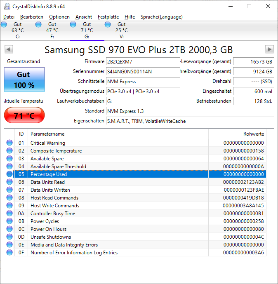Select the Number of Error Information Log Entries name
The height and width of the screenshot is (284, 278).
(74, 253)
